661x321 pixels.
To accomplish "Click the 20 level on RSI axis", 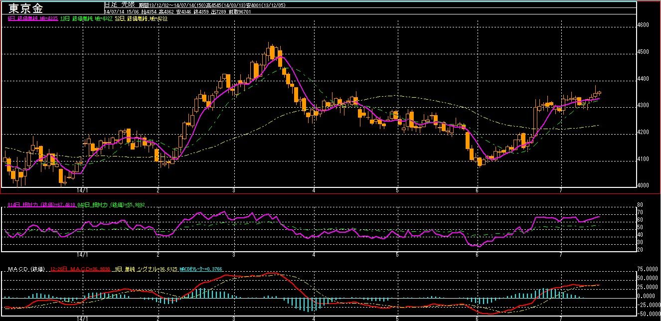I will point(641,249).
